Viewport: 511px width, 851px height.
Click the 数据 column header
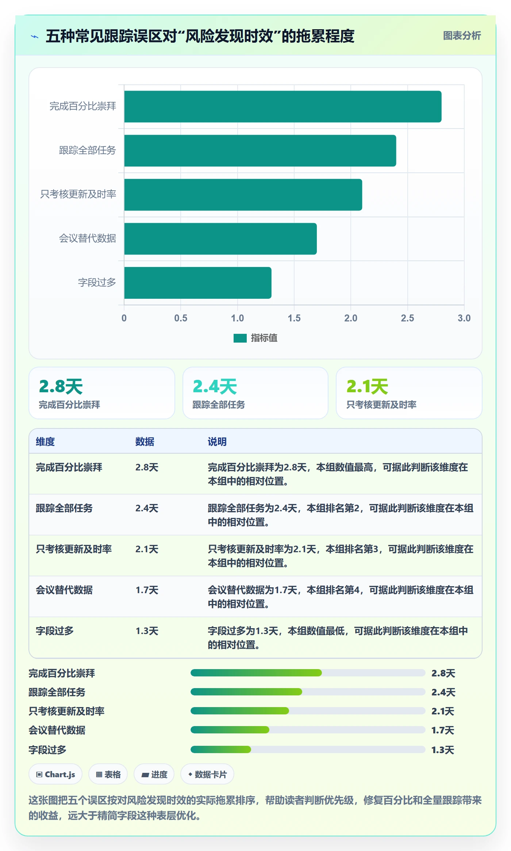tap(145, 442)
